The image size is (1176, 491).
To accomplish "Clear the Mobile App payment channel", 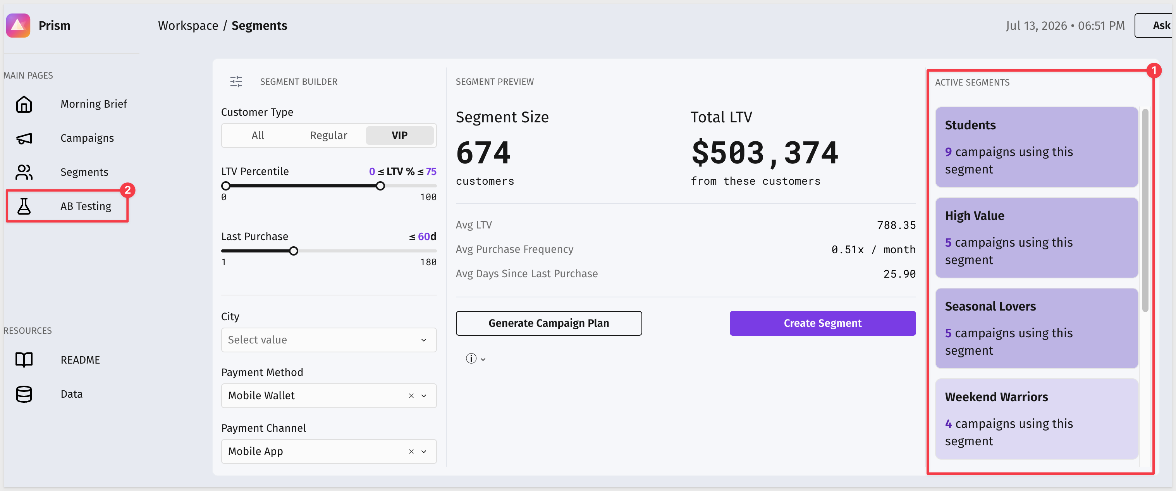I will click(x=411, y=452).
